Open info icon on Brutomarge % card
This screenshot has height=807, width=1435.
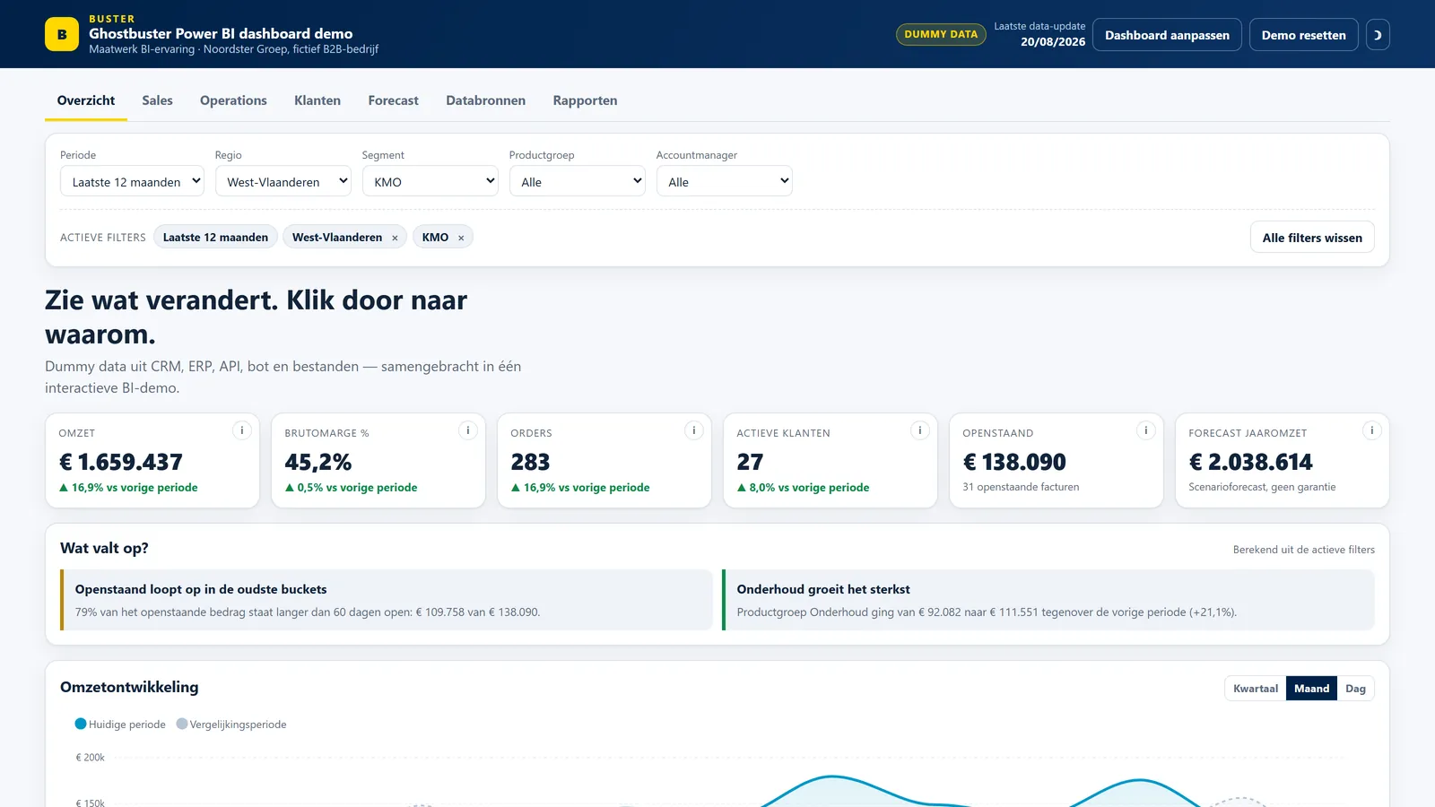(x=468, y=430)
